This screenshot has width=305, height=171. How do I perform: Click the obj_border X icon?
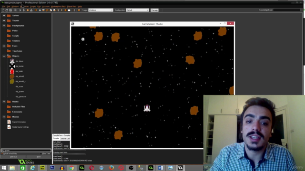12,66
